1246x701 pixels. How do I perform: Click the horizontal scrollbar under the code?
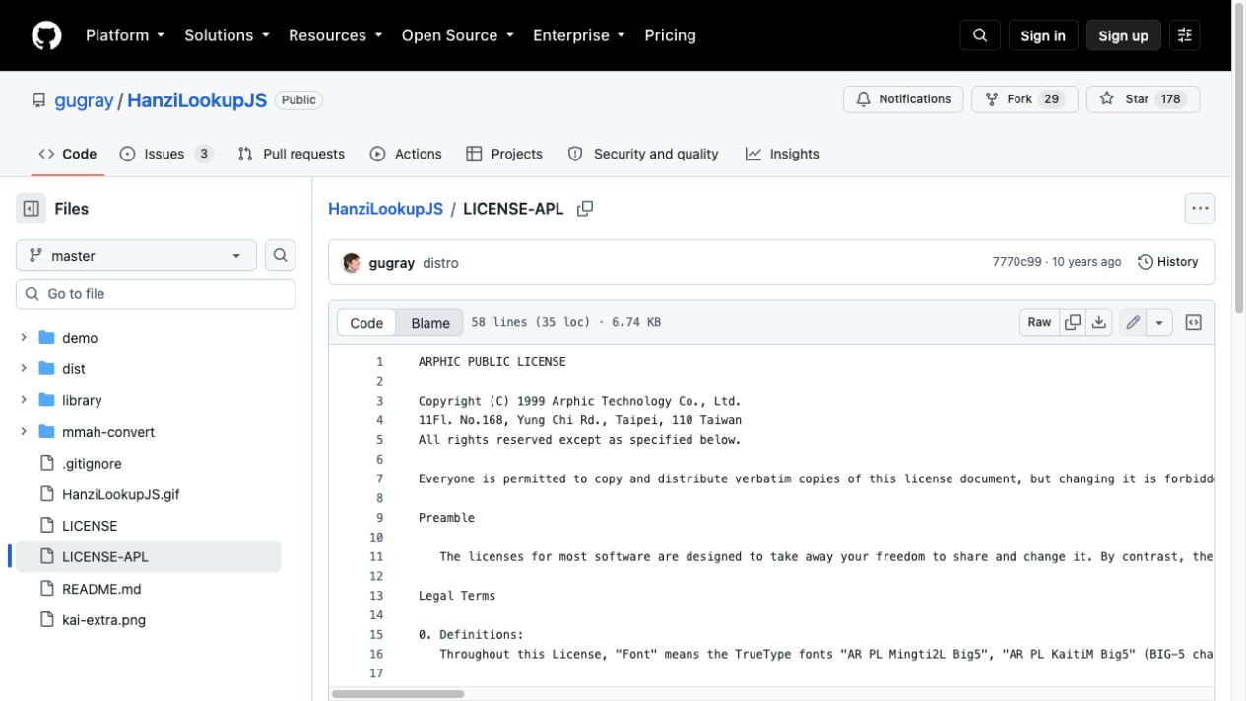pos(398,694)
